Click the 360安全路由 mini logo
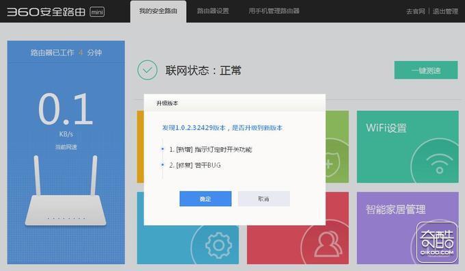465x271 pixels. pyautogui.click(x=56, y=12)
